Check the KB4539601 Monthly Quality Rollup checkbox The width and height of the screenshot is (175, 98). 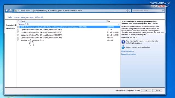click(x=18, y=27)
